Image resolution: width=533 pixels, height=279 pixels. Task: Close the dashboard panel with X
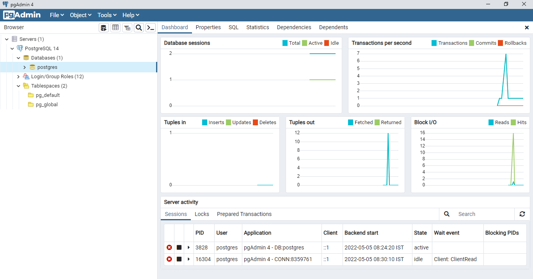click(x=527, y=28)
